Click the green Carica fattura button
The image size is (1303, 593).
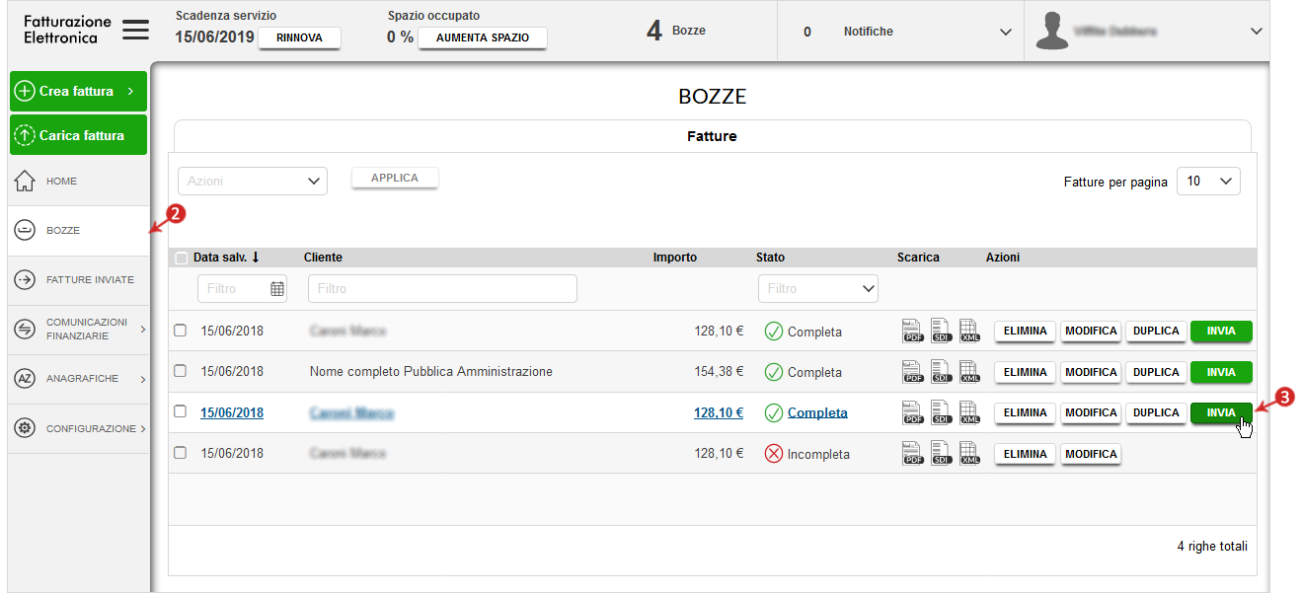click(x=78, y=135)
